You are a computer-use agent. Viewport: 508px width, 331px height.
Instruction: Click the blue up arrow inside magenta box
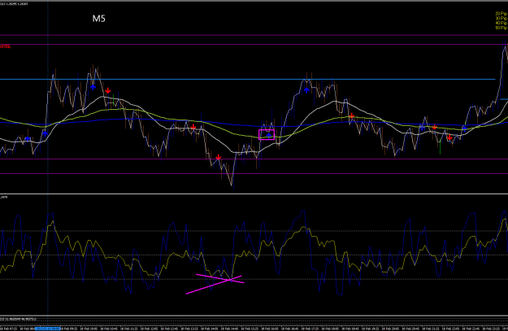pos(269,134)
